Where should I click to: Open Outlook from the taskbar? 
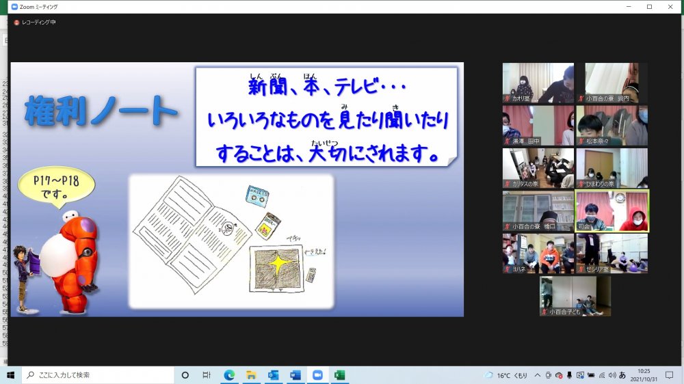(273, 375)
